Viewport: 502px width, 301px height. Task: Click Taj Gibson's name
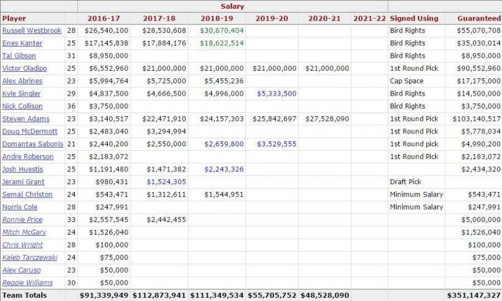[19, 56]
